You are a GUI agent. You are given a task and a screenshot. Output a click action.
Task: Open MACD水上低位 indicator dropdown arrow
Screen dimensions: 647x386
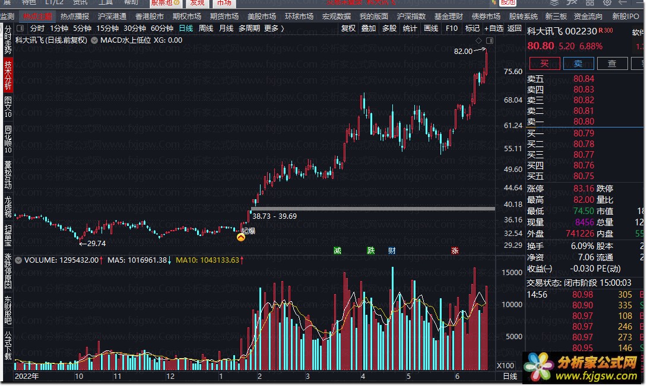tap(94, 40)
